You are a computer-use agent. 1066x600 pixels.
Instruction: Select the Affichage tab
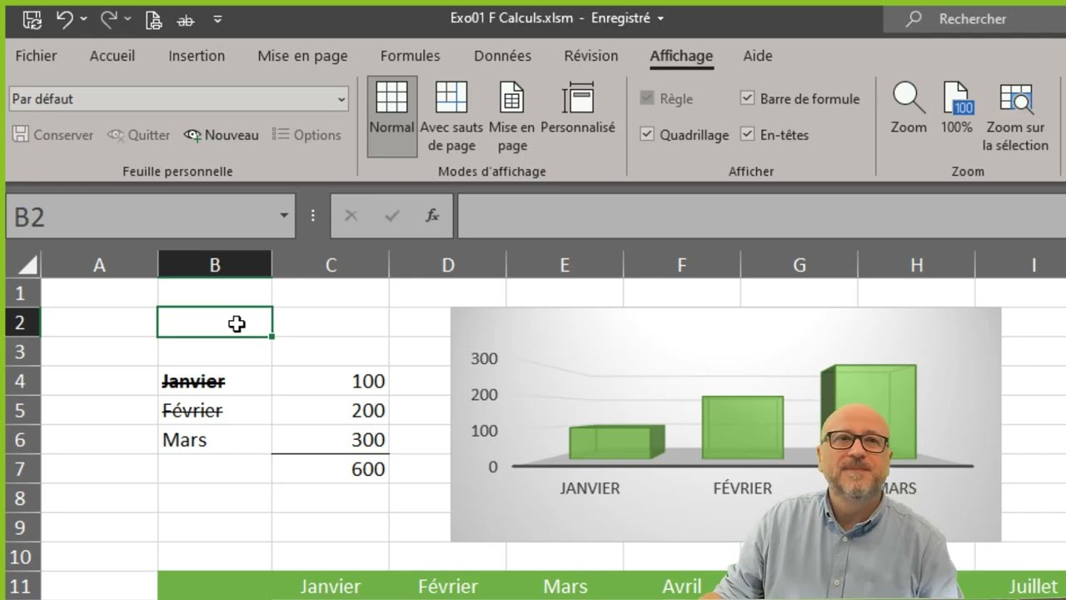[681, 56]
